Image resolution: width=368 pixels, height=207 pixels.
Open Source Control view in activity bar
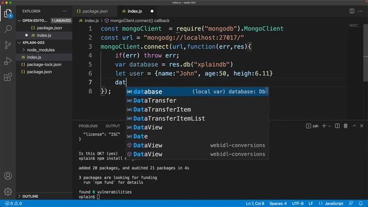click(x=7, y=45)
